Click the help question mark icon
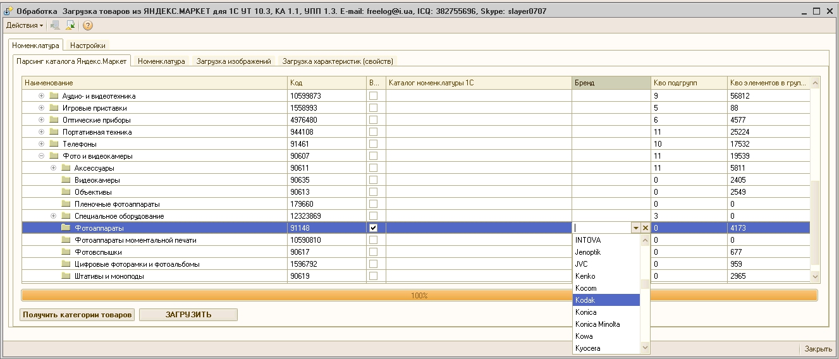Image resolution: width=839 pixels, height=359 pixels. (88, 25)
